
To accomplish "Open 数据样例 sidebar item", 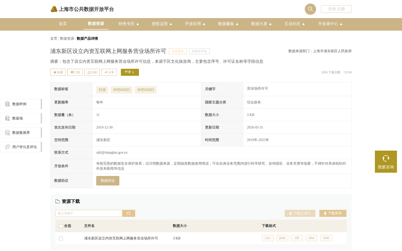I will click(21, 104).
